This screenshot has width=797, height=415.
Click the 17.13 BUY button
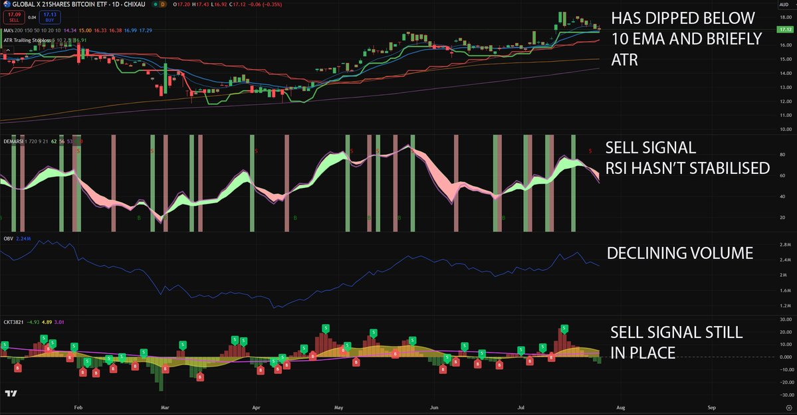pos(50,17)
